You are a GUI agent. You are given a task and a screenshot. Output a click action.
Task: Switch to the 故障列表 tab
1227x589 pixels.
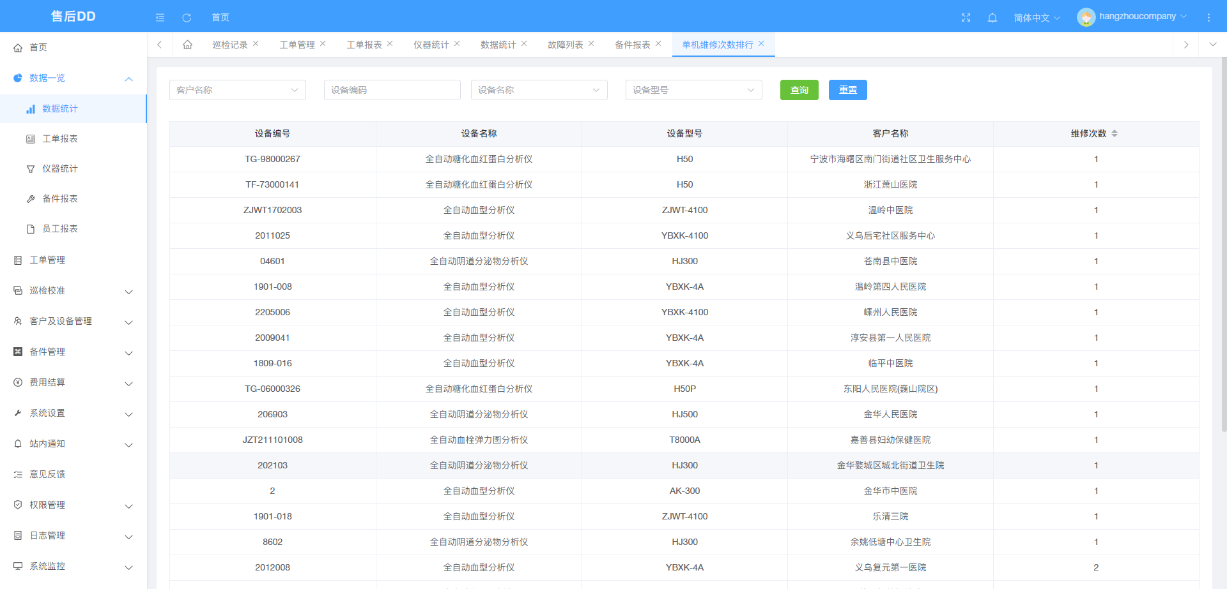[565, 44]
